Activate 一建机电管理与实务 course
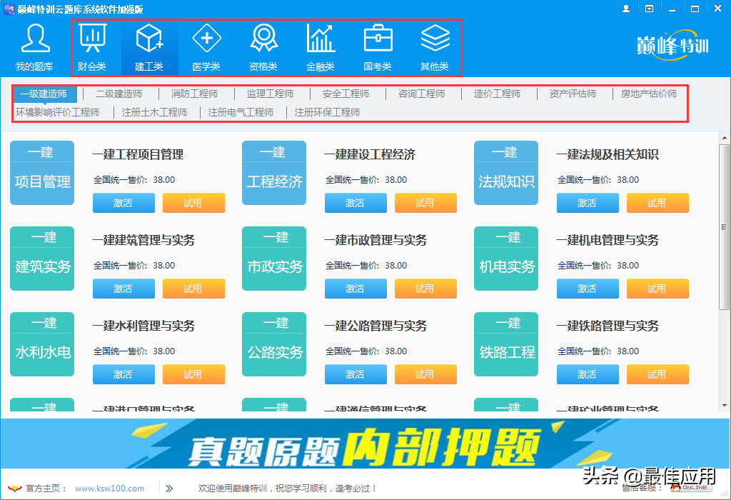 [x=588, y=289]
